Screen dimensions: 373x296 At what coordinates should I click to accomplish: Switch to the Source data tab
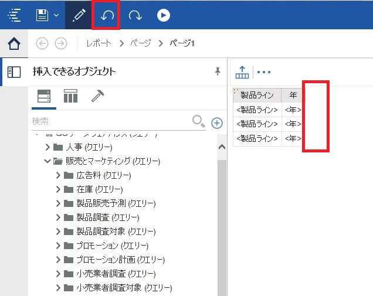[x=44, y=96]
